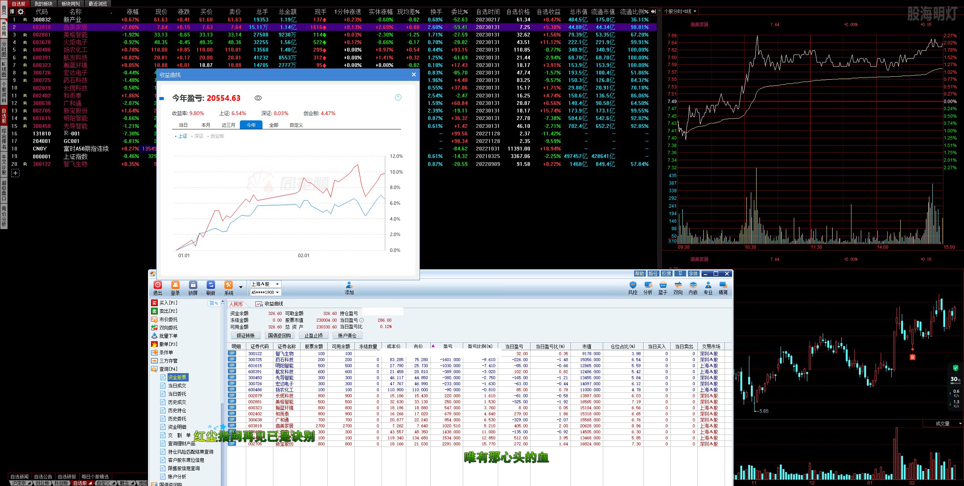Select the 全部 period option
The width and height of the screenshot is (964, 486).
[x=274, y=125]
